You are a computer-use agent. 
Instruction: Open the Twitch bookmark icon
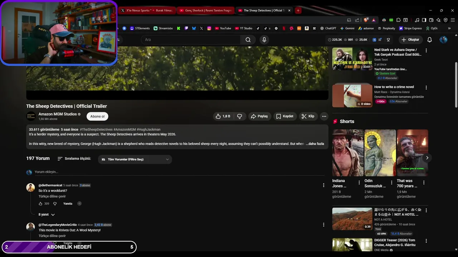(x=186, y=28)
